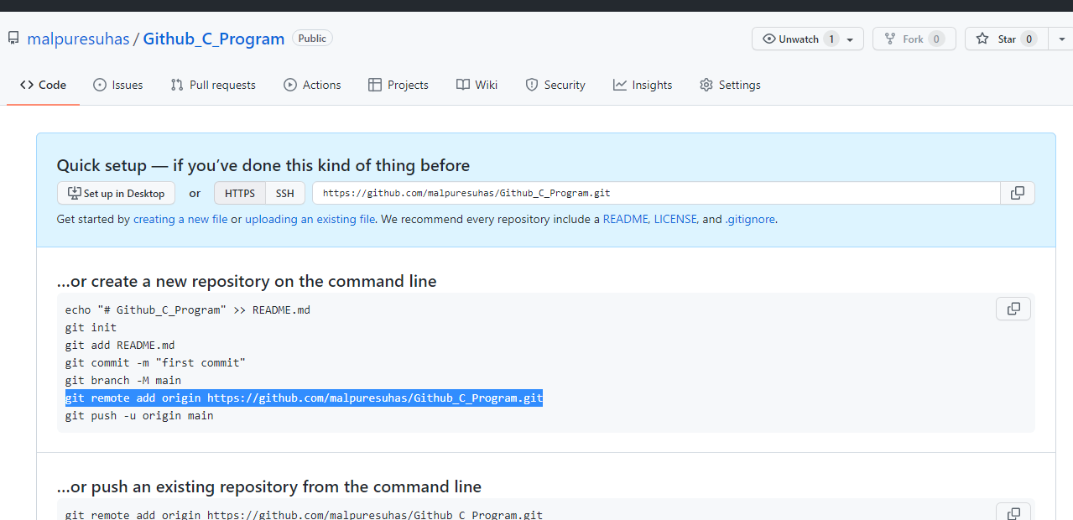Viewport: 1073px width, 520px height.
Task: Switch the clone URL to SSH
Action: pyautogui.click(x=284, y=193)
